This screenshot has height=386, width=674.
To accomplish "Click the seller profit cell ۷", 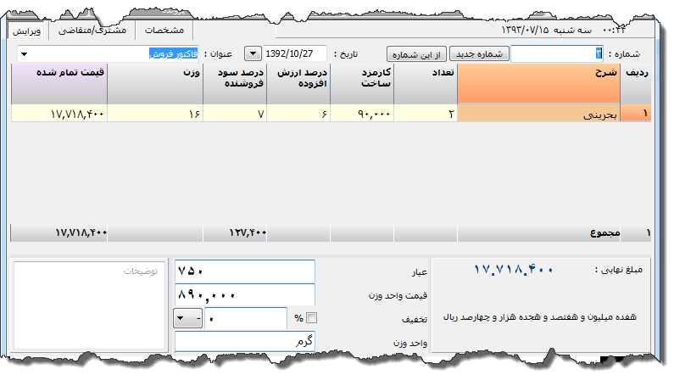I will [x=235, y=114].
